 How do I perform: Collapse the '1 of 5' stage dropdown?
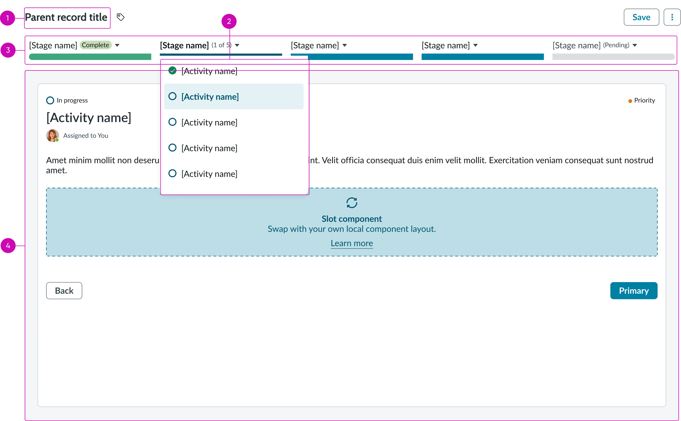point(237,45)
